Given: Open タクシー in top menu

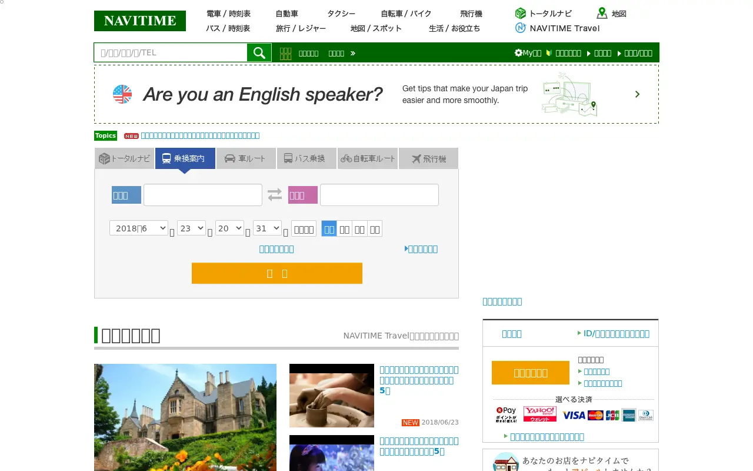Looking at the screenshot, I should tap(341, 14).
